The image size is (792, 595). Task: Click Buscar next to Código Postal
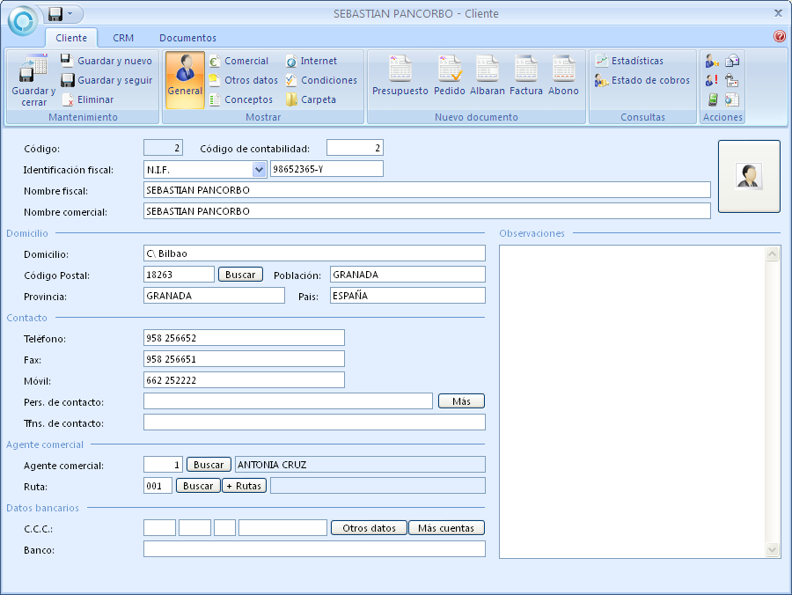tap(240, 275)
